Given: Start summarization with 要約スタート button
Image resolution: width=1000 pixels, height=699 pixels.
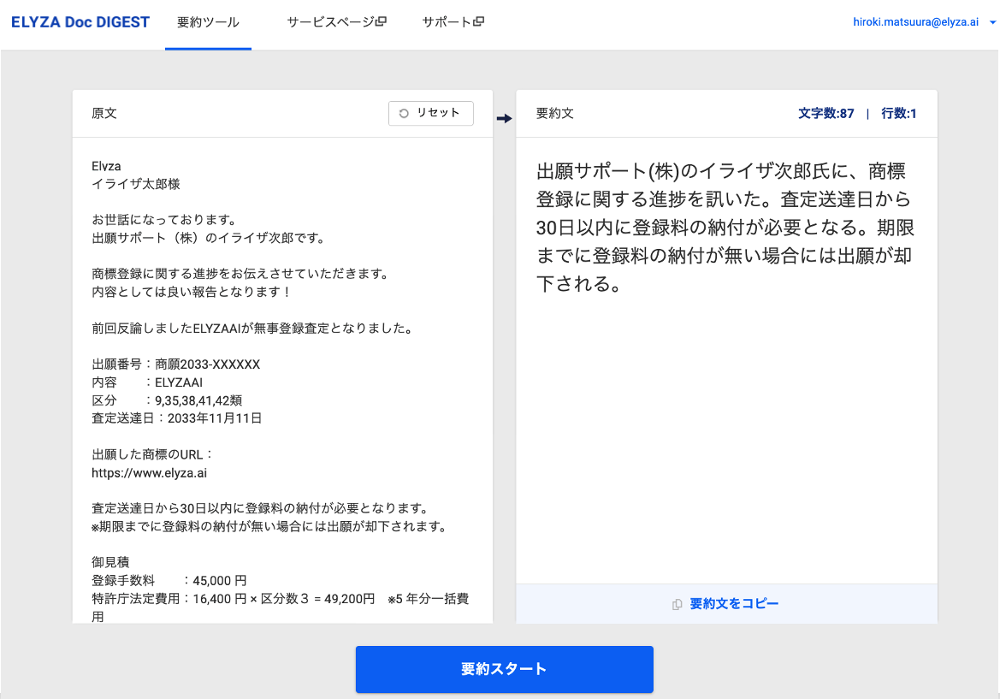Looking at the screenshot, I should coord(505,669).
